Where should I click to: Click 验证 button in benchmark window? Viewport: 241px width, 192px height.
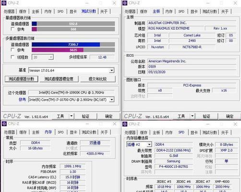click(x=85, y=116)
